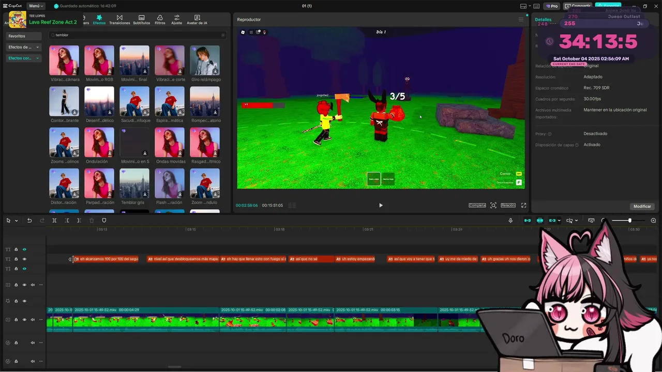
Task: Hide the empty overlay video track
Action: click(x=24, y=285)
